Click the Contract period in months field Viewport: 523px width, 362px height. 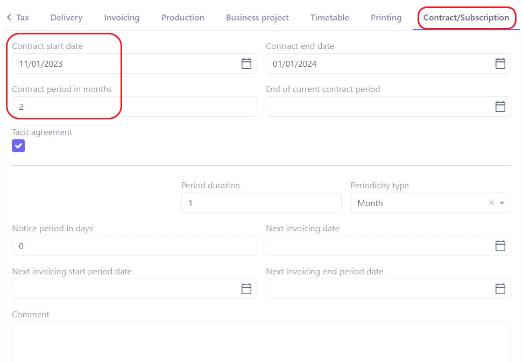tap(135, 107)
